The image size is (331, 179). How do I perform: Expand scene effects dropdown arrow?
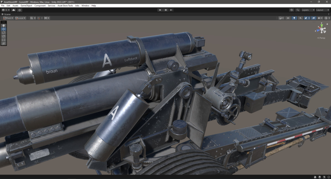tap(309, 18)
